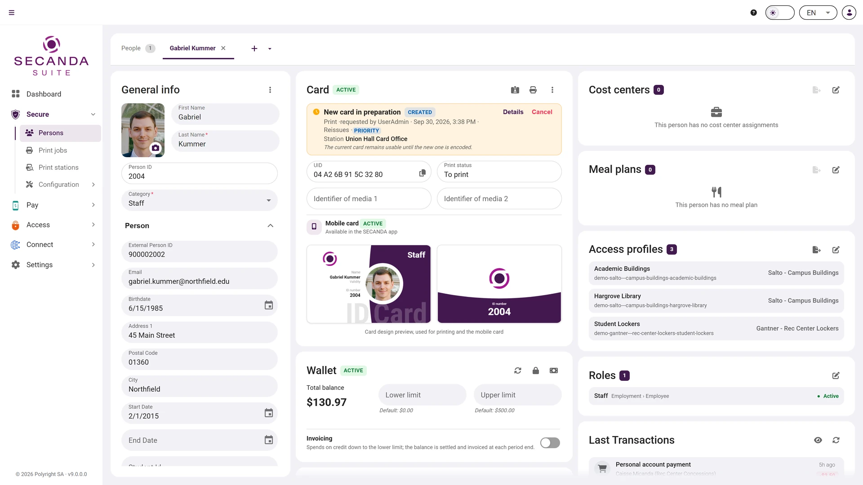Open the user account avatar menu
The width and height of the screenshot is (863, 485).
849,13
